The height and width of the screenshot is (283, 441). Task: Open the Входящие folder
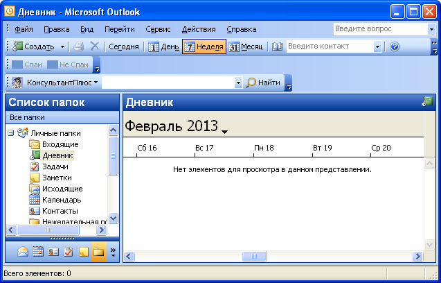pos(60,144)
